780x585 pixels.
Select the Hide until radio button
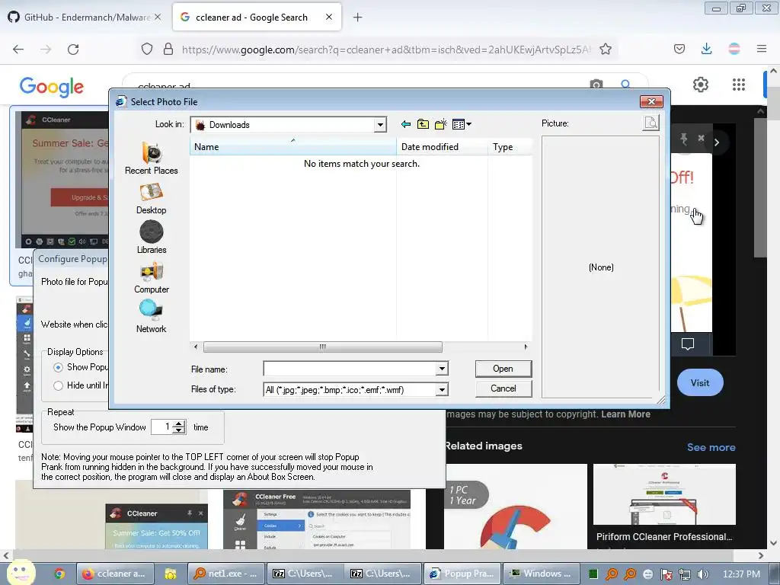pyautogui.click(x=58, y=385)
